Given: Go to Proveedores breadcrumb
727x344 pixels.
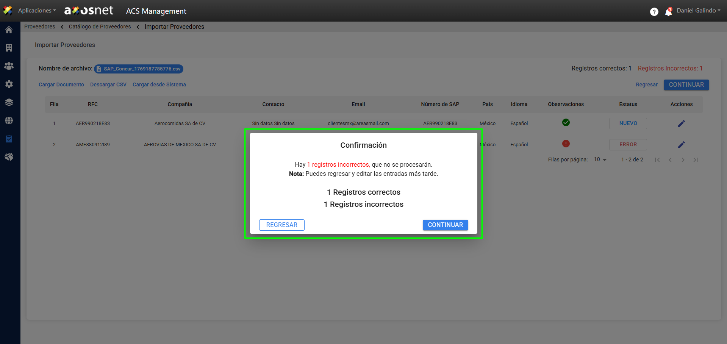Looking at the screenshot, I should coord(40,27).
